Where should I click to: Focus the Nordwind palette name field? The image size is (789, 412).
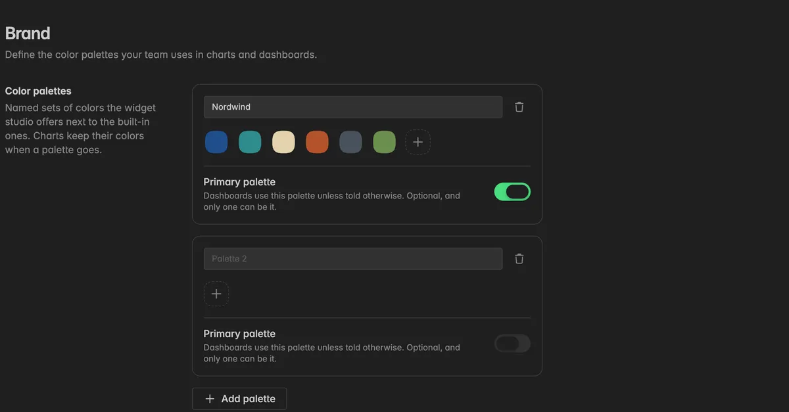point(353,107)
